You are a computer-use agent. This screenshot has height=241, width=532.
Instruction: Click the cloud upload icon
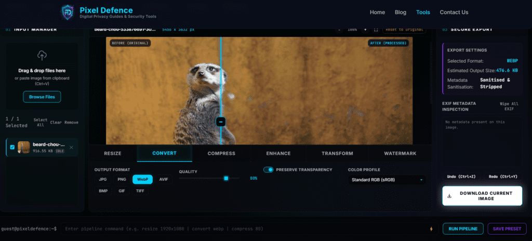[x=42, y=55]
